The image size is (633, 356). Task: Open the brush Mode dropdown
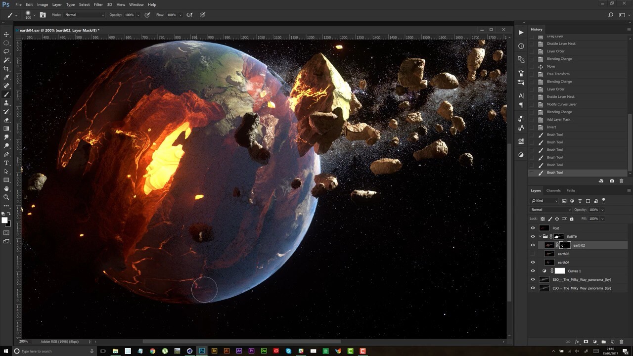coord(84,15)
